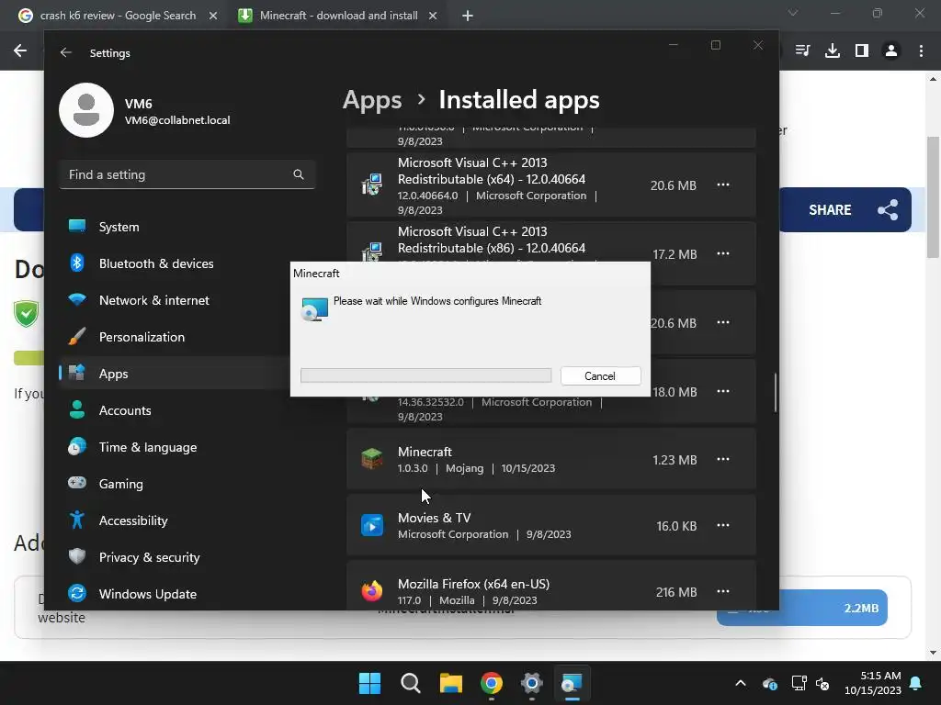Viewport: 941px width, 705px height.
Task: Open more options for Mozilla Firefox
Action: pyautogui.click(x=723, y=591)
